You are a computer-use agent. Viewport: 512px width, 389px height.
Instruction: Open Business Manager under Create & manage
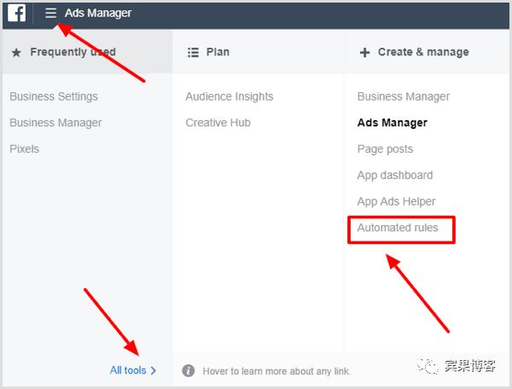(404, 96)
